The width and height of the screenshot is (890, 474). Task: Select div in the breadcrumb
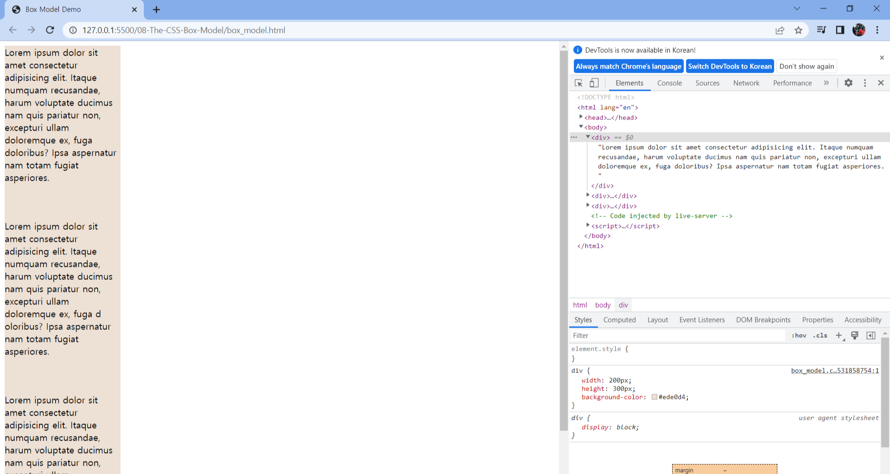click(x=623, y=305)
